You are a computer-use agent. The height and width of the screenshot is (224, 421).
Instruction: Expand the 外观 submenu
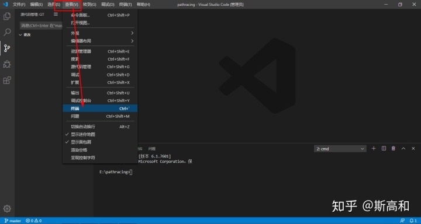coord(100,33)
